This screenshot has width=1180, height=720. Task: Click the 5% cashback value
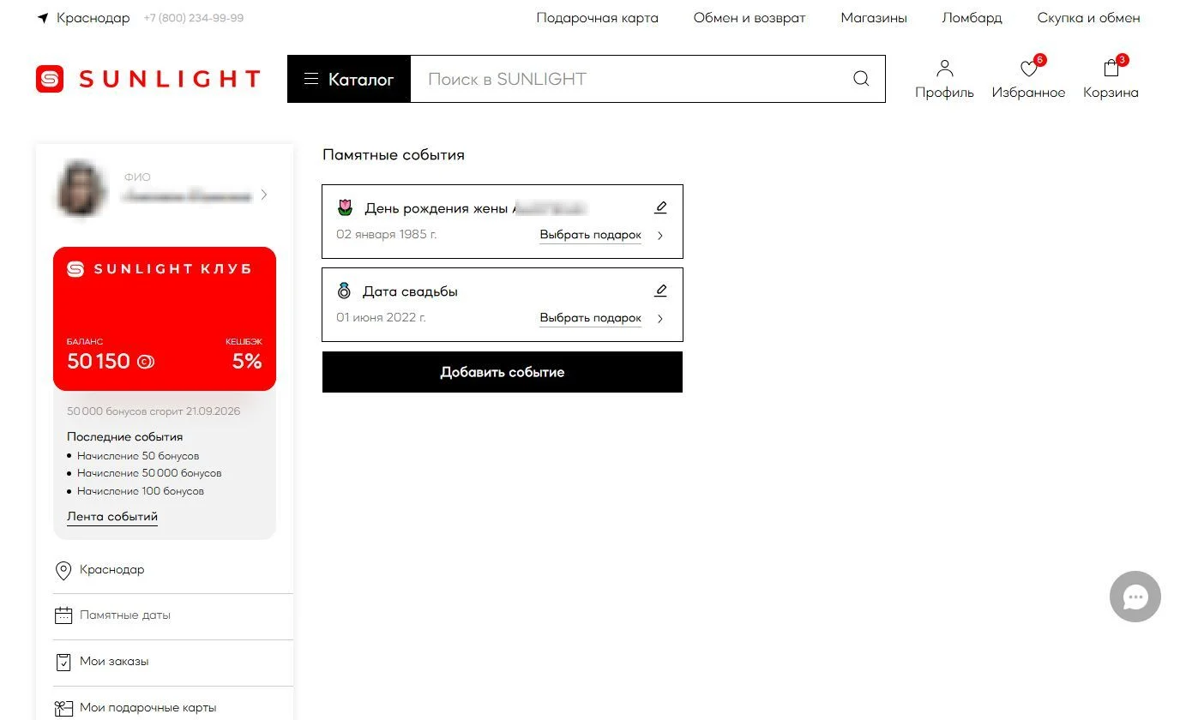point(247,362)
